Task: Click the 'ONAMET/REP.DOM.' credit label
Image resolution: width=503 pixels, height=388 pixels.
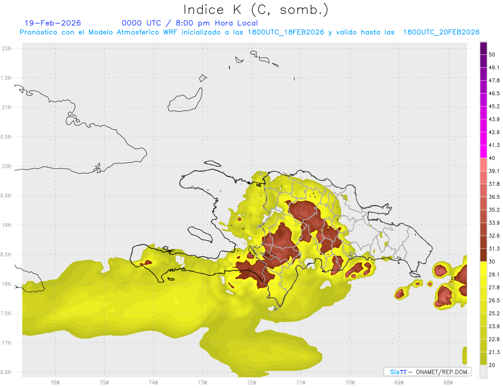Action: (x=441, y=372)
